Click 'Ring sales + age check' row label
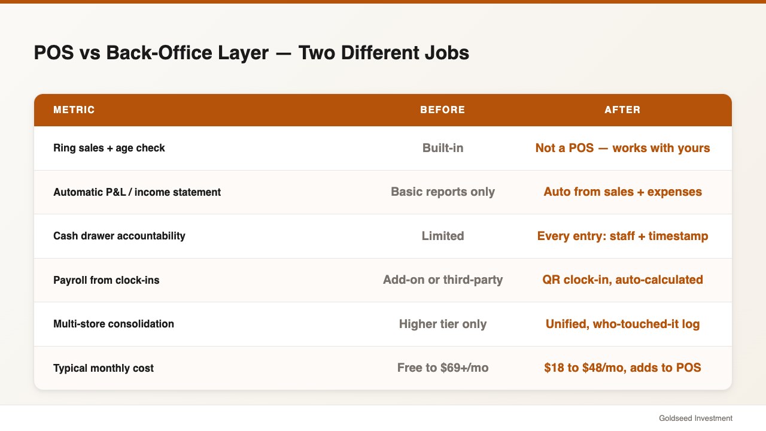The width and height of the screenshot is (766, 431). (x=109, y=148)
